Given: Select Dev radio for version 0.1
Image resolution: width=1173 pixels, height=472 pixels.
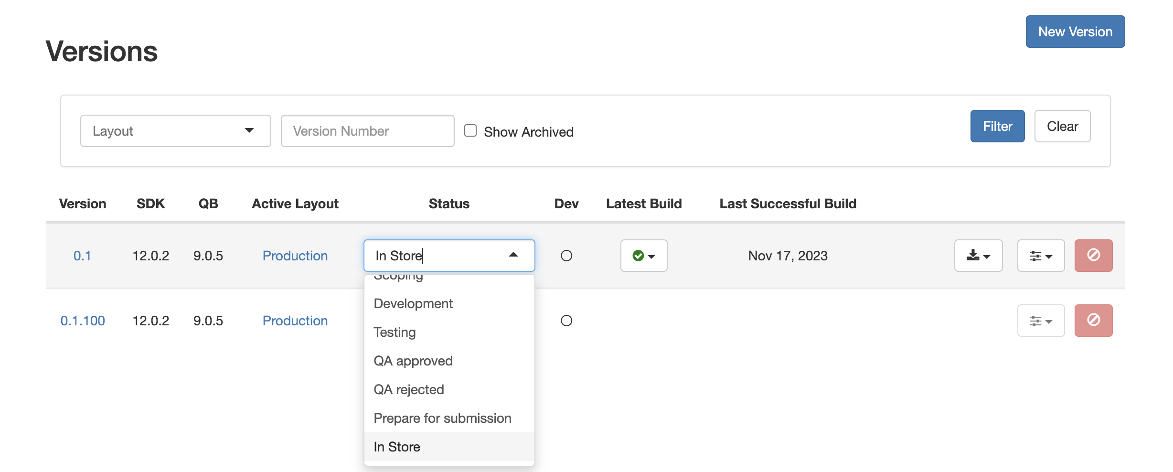Looking at the screenshot, I should tap(566, 256).
